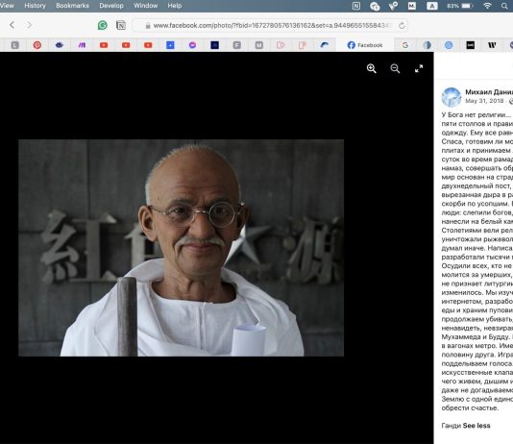Open the first YouTube pinned tab
Image resolution: width=513 pixels, height=444 pixels.
coord(104,45)
